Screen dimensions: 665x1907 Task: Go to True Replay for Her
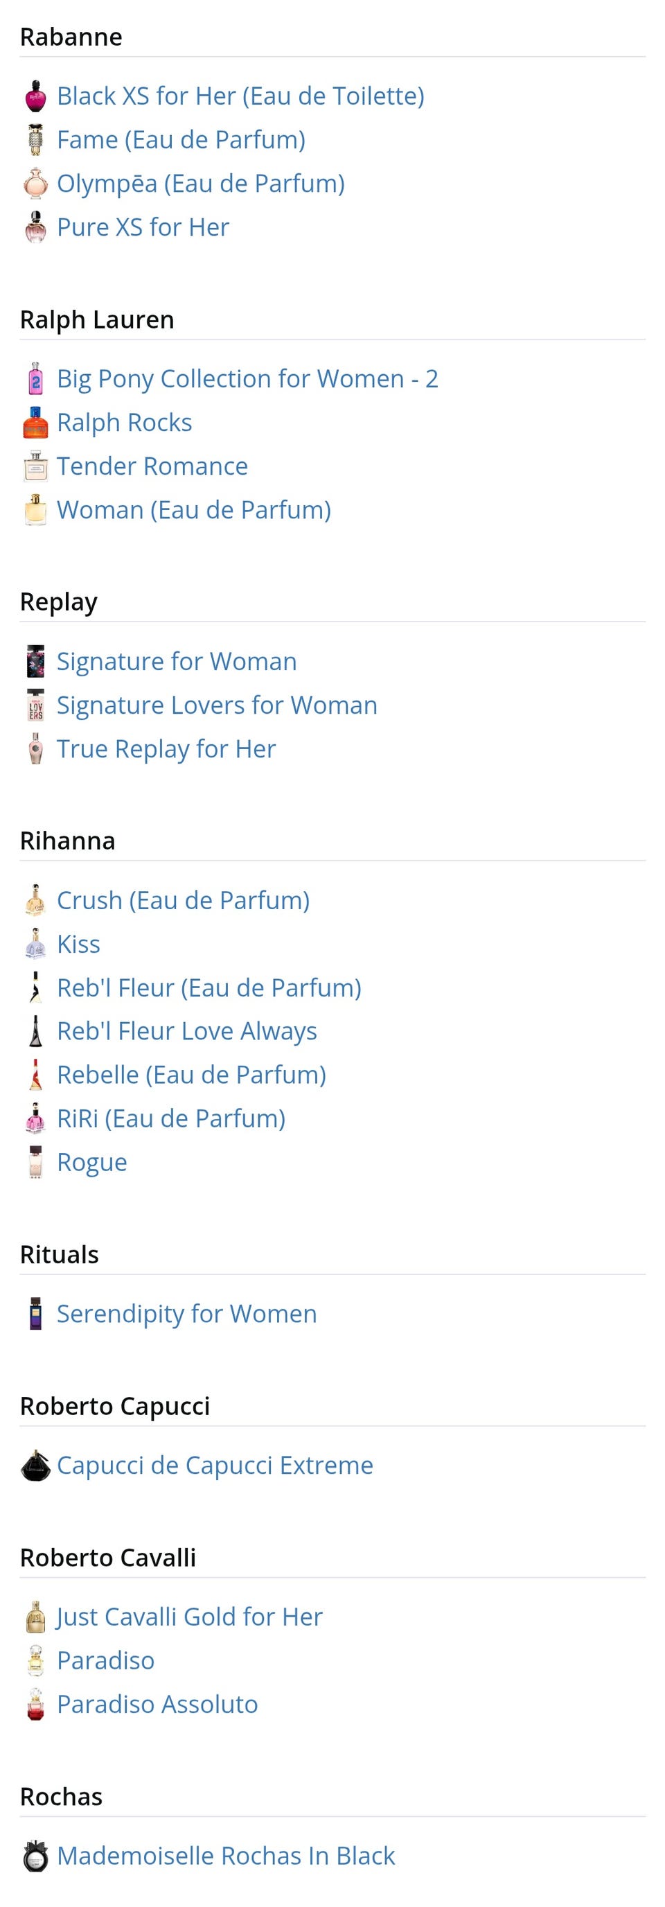(166, 749)
